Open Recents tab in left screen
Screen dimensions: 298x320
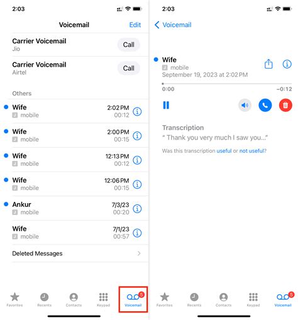(x=44, y=299)
